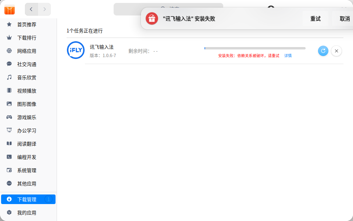Open 系统管理 category
This screenshot has height=221, width=353.
[x=28, y=170]
